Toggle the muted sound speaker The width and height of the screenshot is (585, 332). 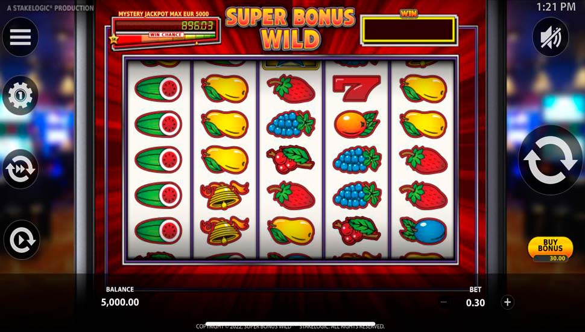point(551,37)
